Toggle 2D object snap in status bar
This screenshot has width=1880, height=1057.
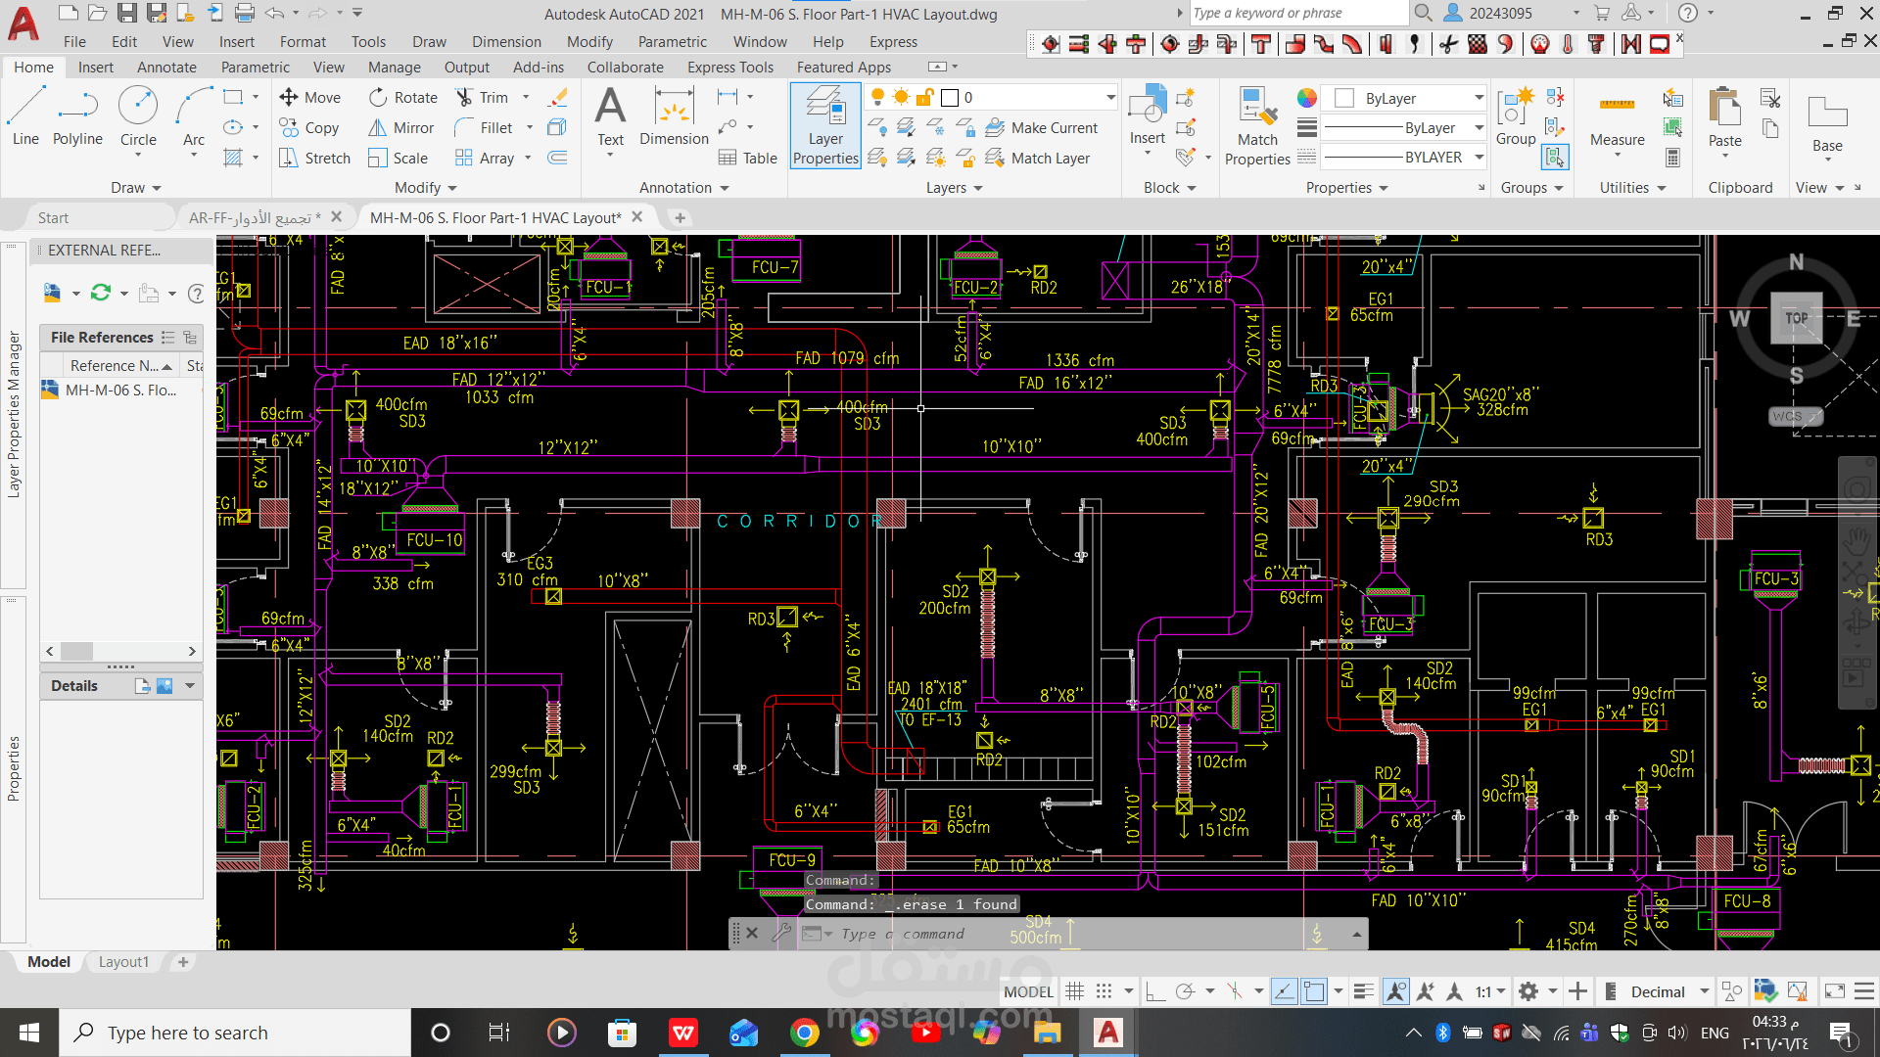pyautogui.click(x=1314, y=991)
